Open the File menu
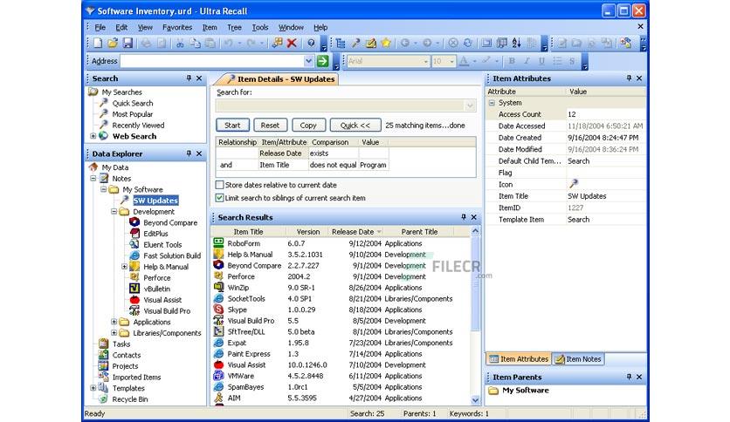The width and height of the screenshot is (730, 422). coord(100,27)
